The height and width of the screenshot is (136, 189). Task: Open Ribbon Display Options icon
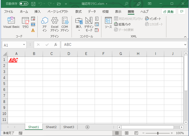150,4
